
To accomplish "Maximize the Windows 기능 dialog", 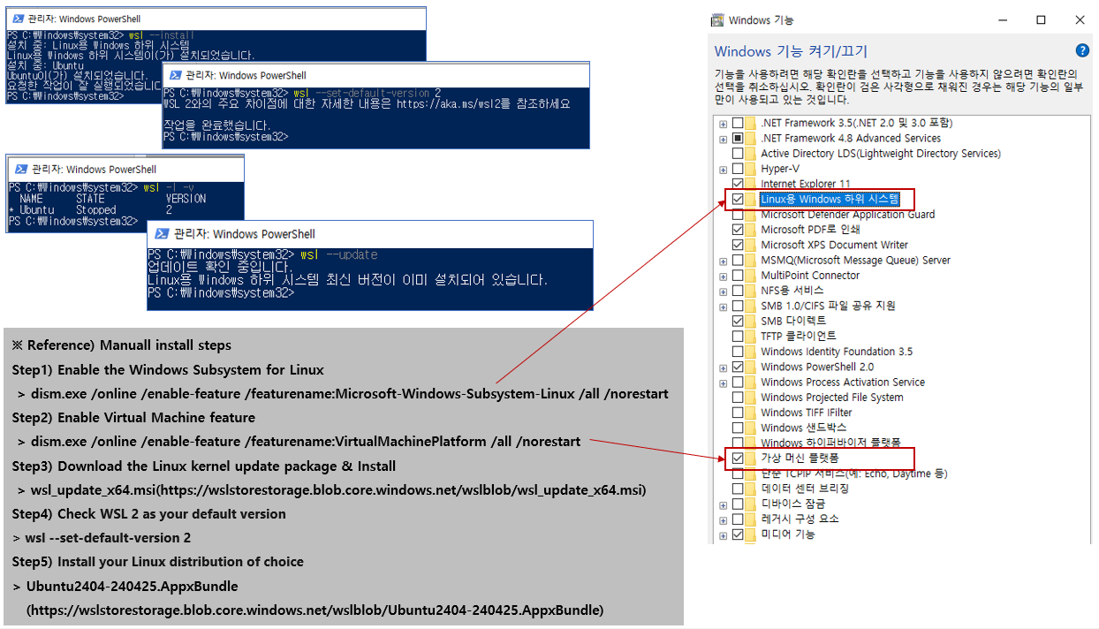I will pyautogui.click(x=1041, y=19).
